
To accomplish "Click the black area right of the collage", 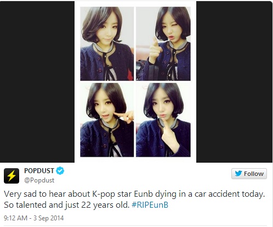I will coord(235,82).
